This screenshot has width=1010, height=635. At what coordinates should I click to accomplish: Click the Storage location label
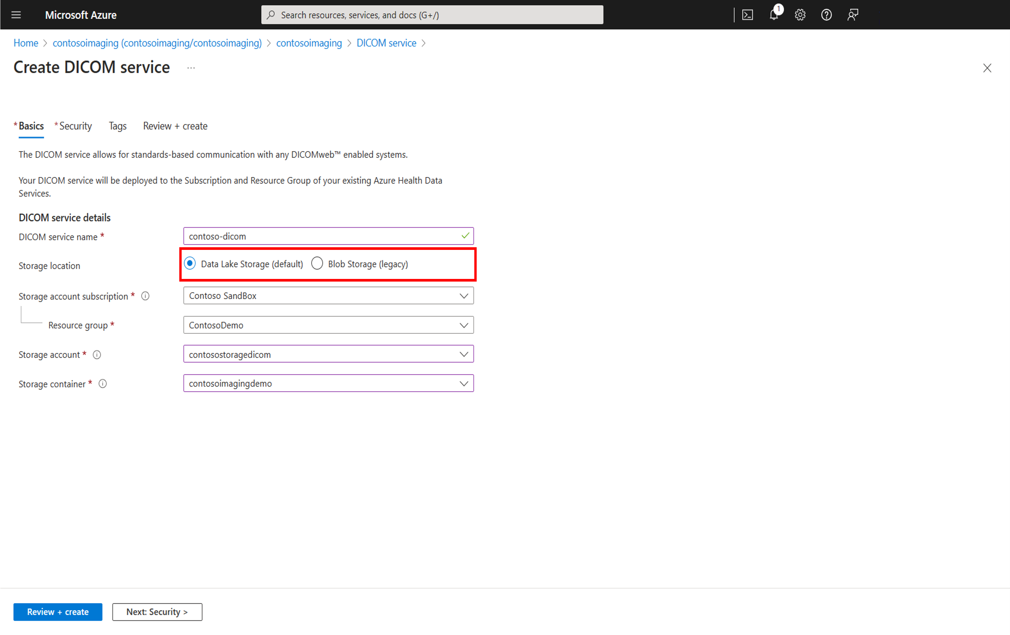pyautogui.click(x=49, y=266)
